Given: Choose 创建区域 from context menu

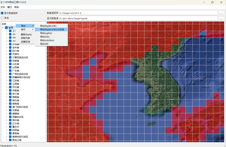Looking at the screenshot, I should [25, 42].
